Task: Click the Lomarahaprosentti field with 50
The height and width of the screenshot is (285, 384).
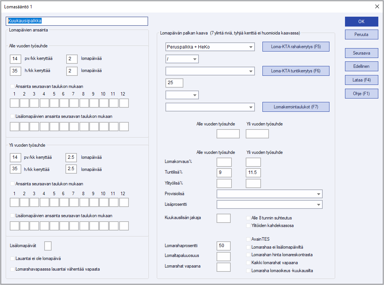Action: tap(223, 246)
